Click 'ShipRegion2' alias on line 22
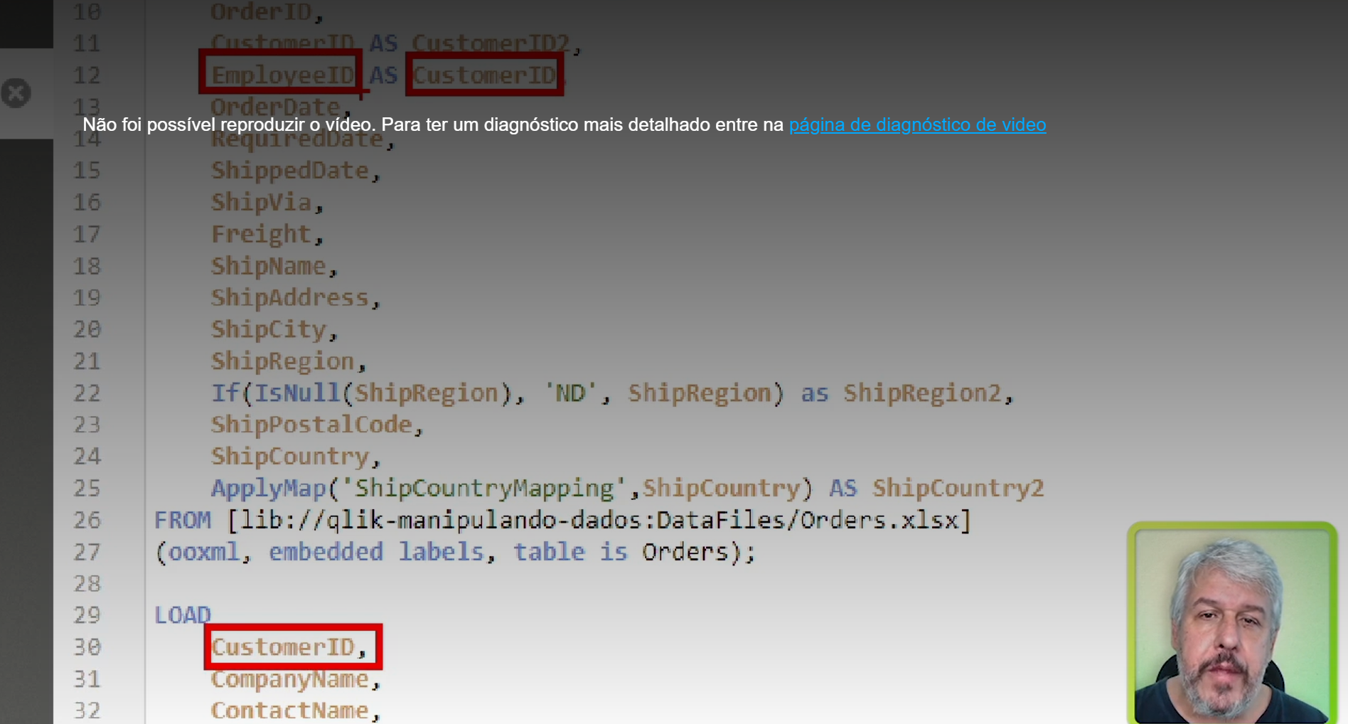This screenshot has height=724, width=1348. 922,393
